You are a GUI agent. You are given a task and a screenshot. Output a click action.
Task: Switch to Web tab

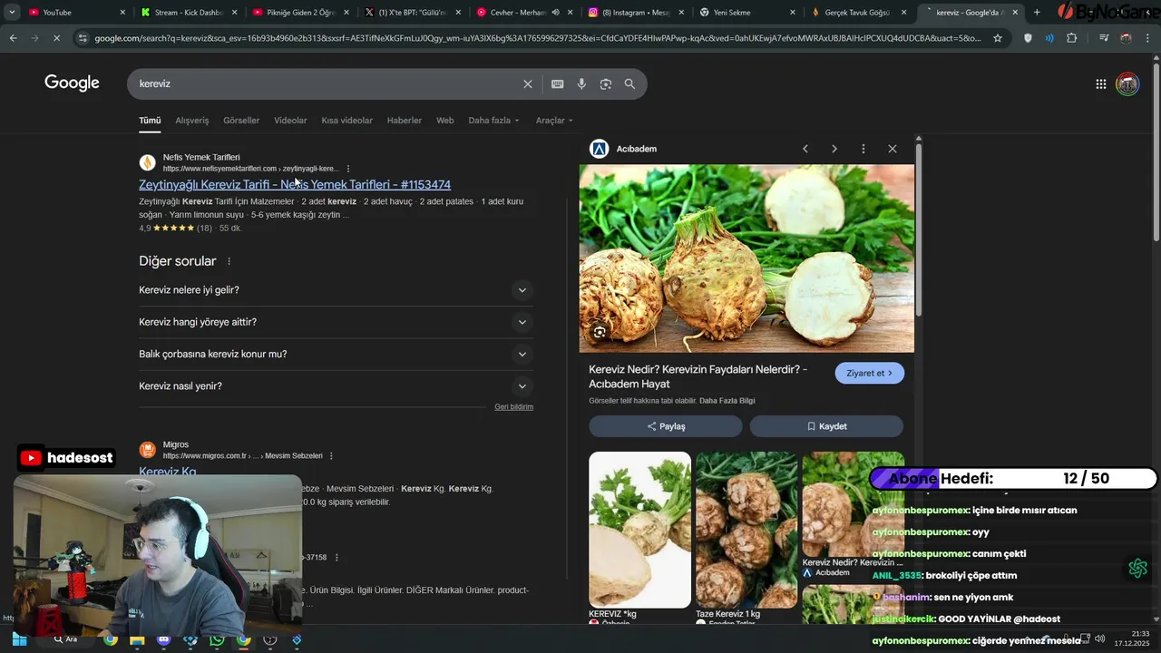tap(445, 121)
